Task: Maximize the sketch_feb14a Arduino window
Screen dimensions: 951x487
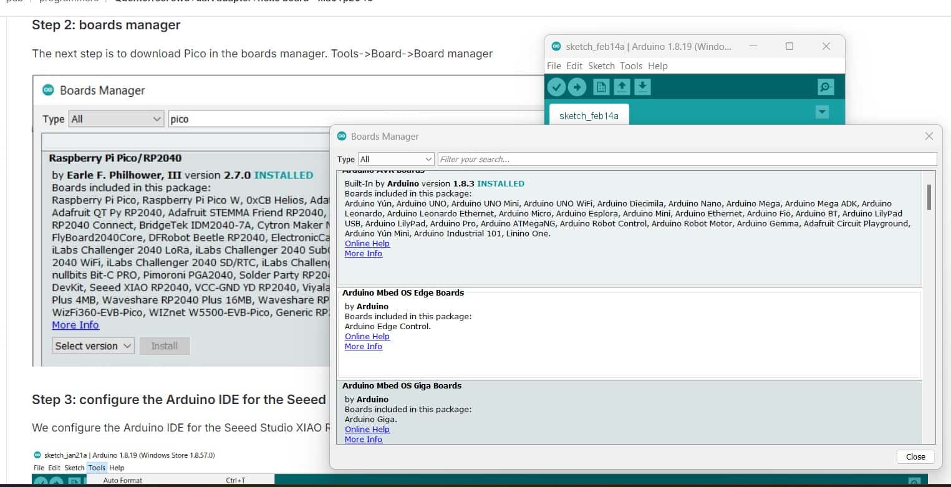Action: pos(789,47)
